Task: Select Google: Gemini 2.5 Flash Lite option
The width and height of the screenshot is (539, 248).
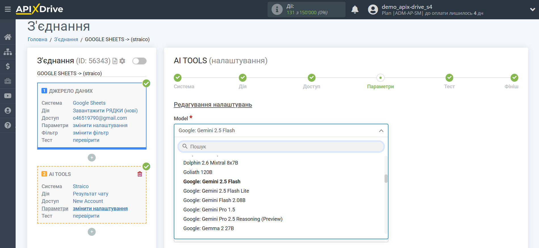Action: pos(216,191)
